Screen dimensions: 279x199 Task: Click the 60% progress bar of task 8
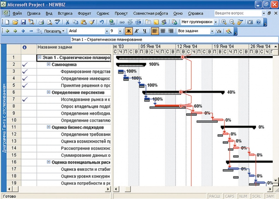click(168, 106)
